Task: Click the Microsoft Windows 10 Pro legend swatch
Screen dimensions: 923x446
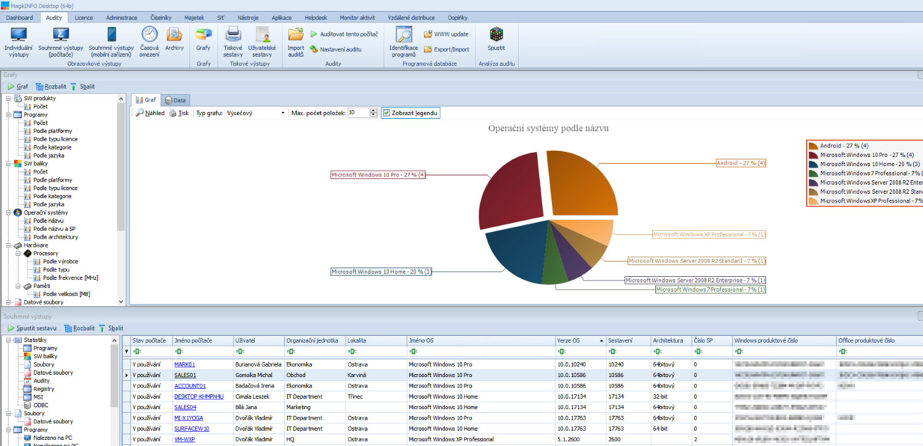Action: [813, 155]
